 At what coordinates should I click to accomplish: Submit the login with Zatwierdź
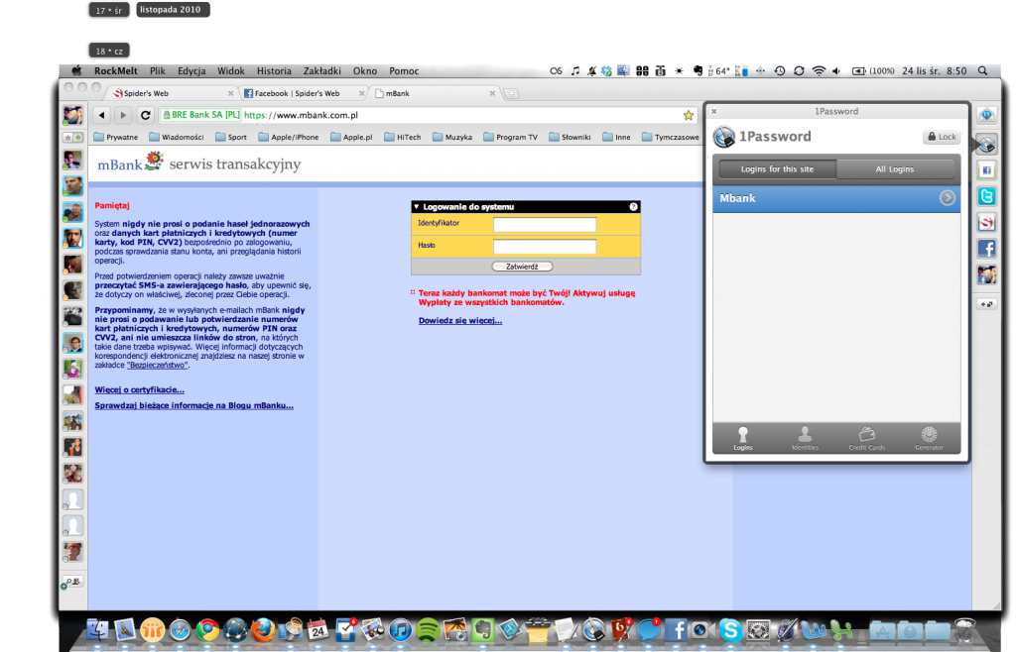click(x=522, y=267)
